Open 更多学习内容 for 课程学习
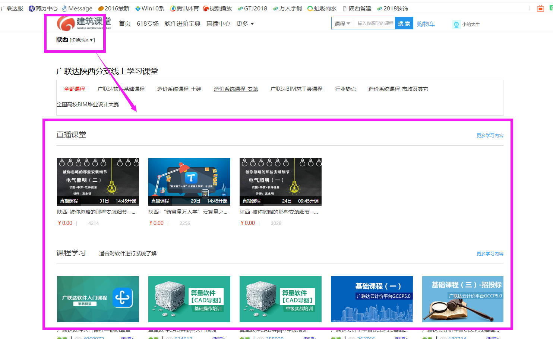 [490, 254]
